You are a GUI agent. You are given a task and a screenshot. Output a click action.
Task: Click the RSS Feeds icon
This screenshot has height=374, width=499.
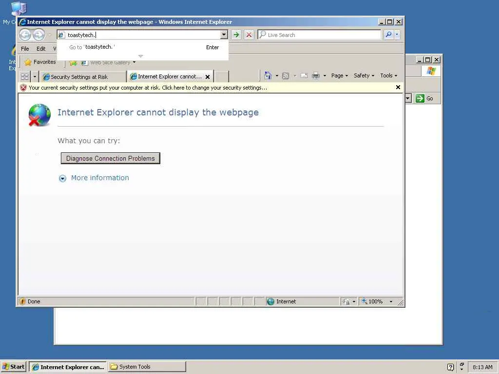286,75
